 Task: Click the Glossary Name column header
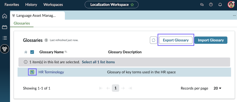click(51, 52)
